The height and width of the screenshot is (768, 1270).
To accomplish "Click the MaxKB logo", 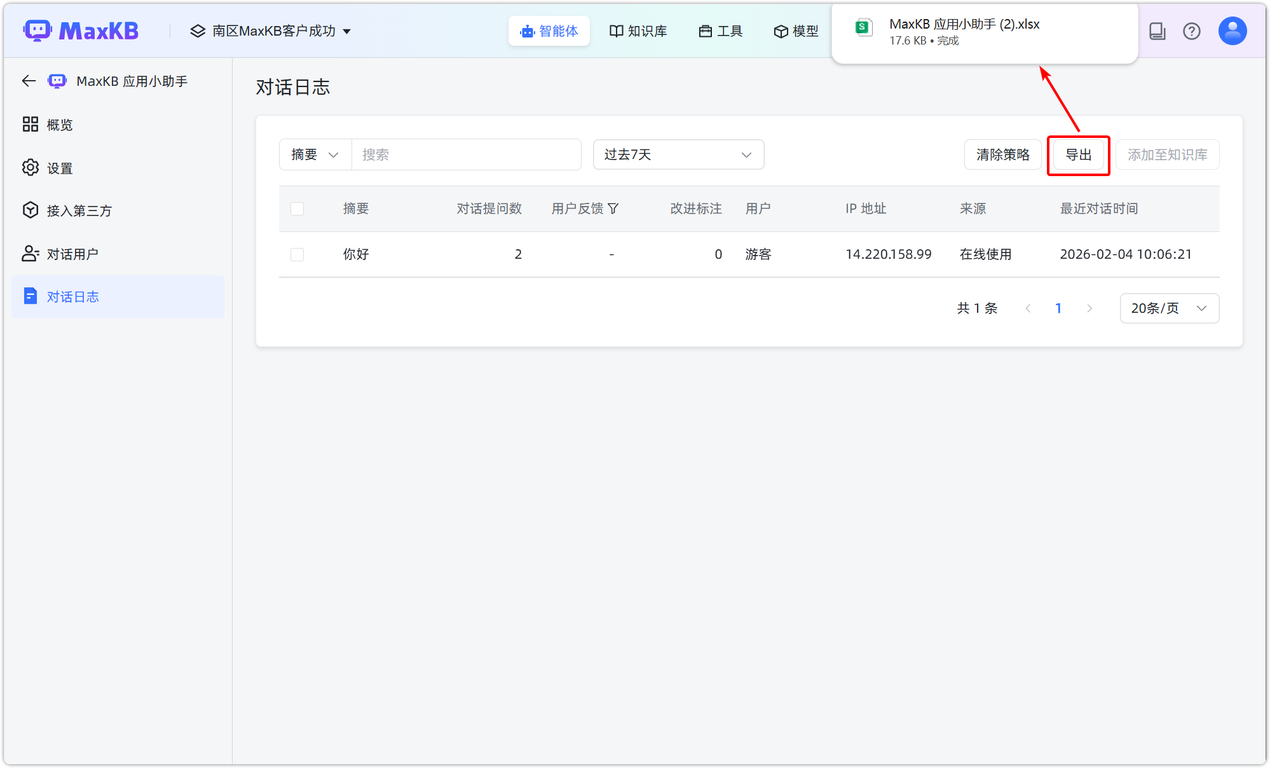I will point(81,30).
